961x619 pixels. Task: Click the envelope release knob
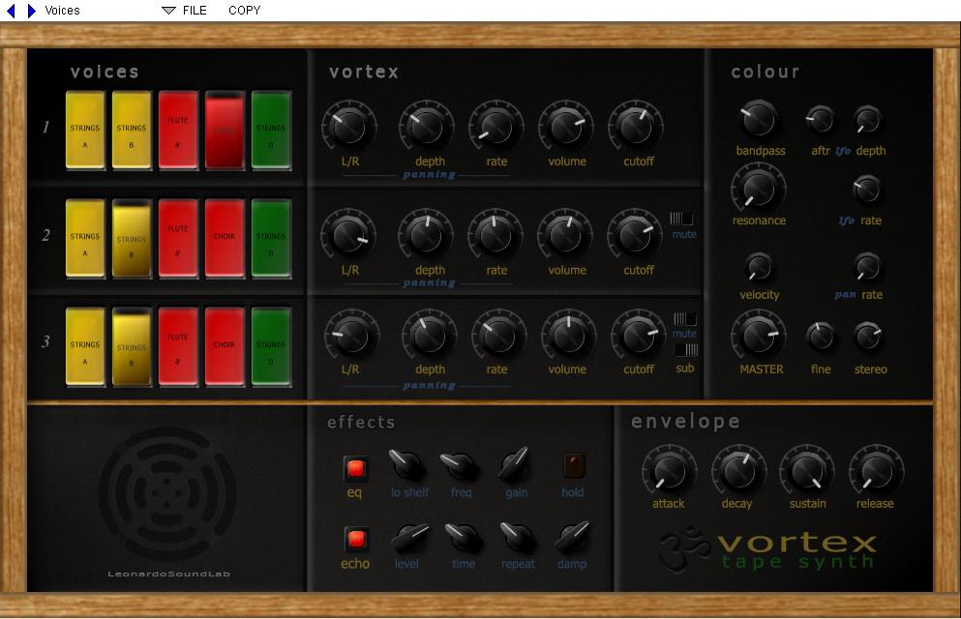[877, 471]
